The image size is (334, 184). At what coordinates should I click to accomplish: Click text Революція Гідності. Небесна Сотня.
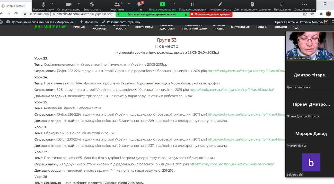coord(73,108)
